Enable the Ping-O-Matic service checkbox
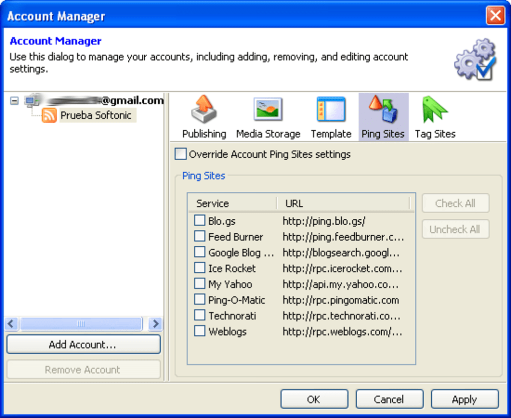The image size is (511, 418). [x=200, y=300]
